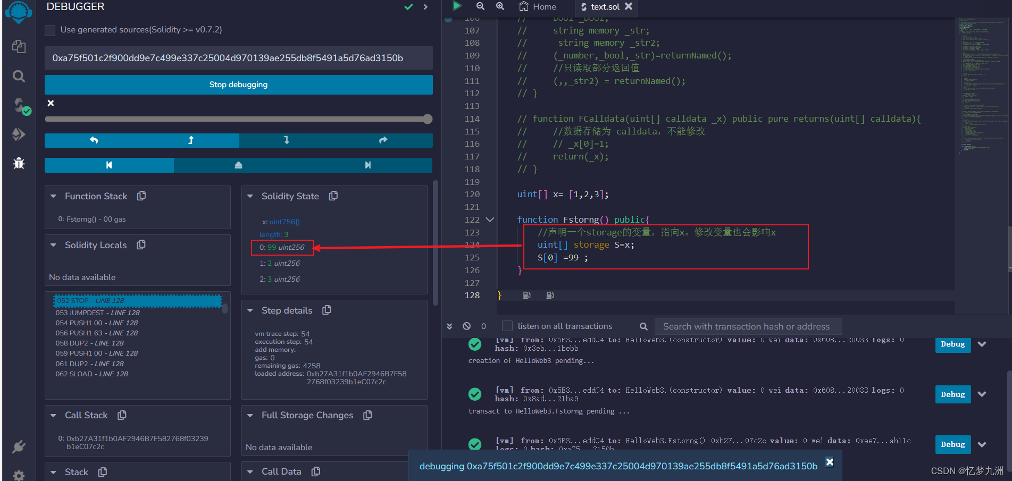The width and height of the screenshot is (1012, 481).
Task: Copy the Call Data contents
Action: tap(316, 471)
